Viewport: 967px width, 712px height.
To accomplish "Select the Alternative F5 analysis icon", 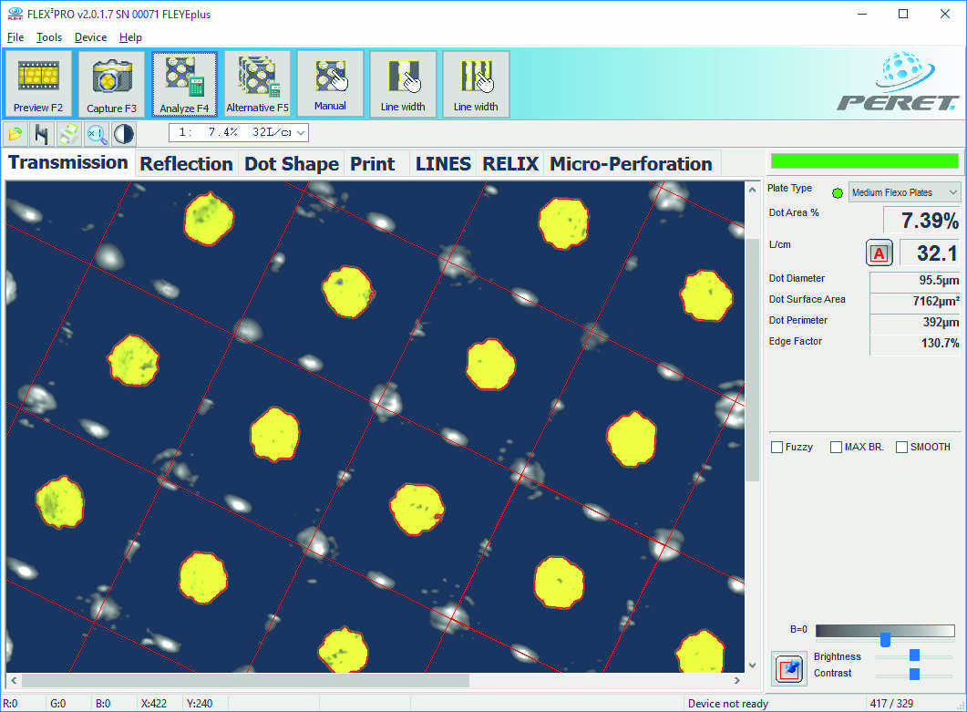I will (257, 84).
